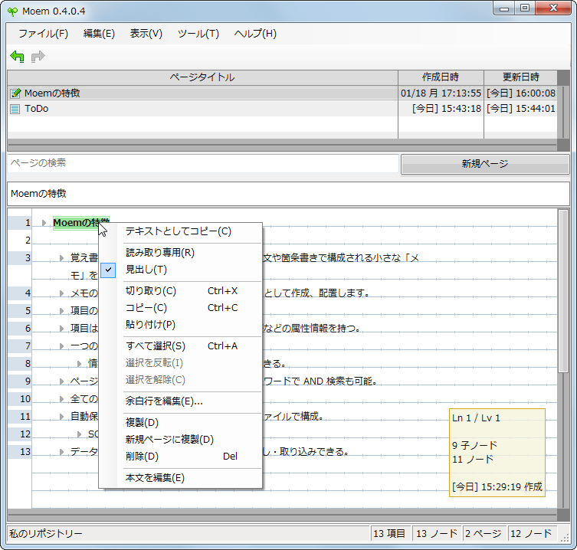Open the 編集(E) menu
The height and width of the screenshot is (550, 577).
click(x=99, y=34)
